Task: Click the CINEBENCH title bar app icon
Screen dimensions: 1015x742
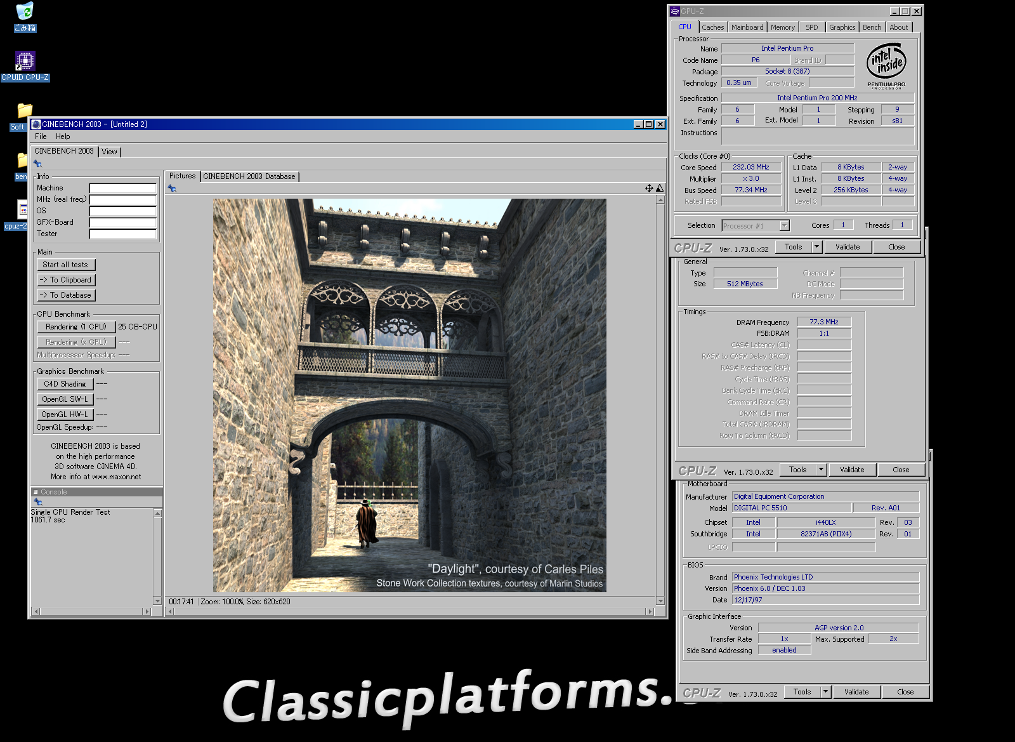Action: coord(36,124)
